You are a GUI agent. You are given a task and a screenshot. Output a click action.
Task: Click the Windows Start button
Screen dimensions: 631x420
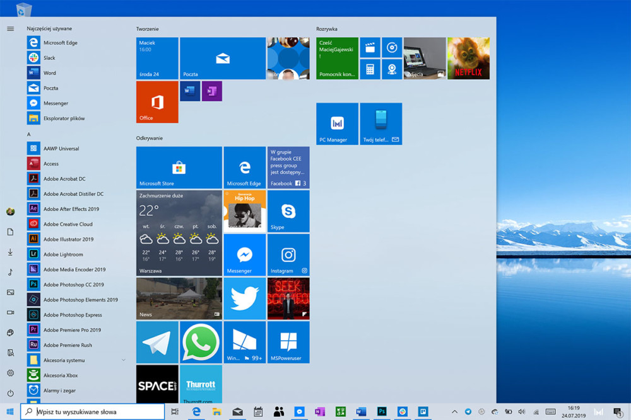pos(10,412)
